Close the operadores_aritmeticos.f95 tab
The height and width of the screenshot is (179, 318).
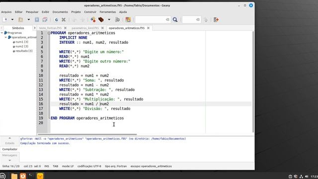(x=148, y=28)
